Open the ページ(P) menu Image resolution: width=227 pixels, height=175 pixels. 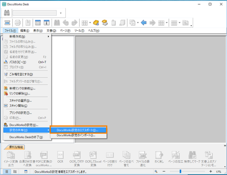65,31
